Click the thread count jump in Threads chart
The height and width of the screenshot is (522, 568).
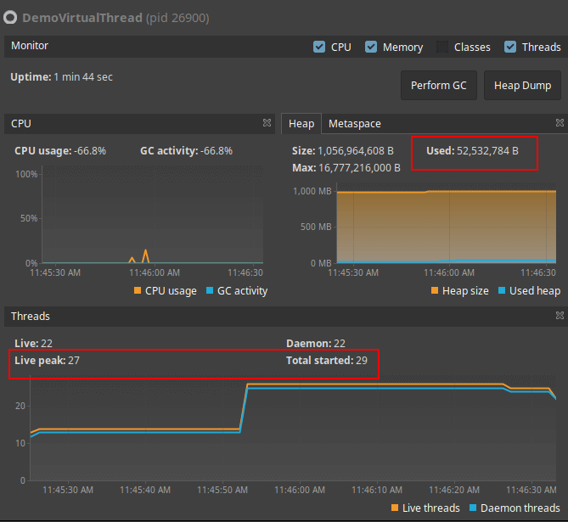[244, 407]
